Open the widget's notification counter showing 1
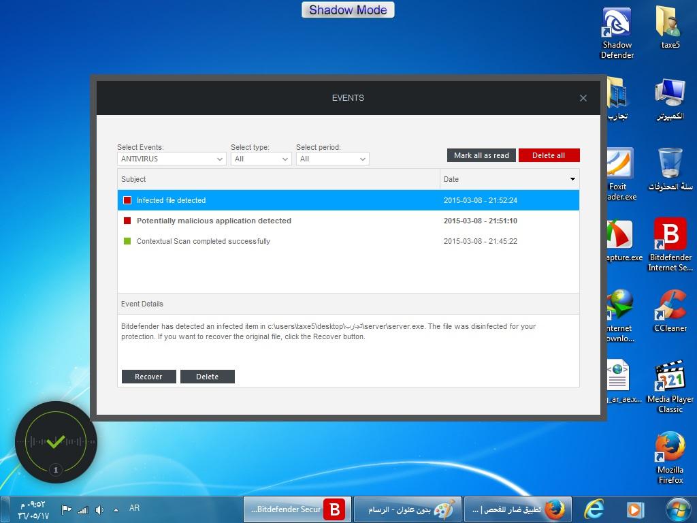Image resolution: width=697 pixels, height=523 pixels. [x=56, y=470]
